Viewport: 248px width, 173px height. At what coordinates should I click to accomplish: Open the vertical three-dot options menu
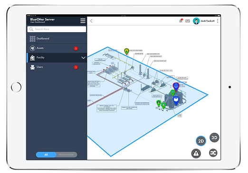(x=218, y=21)
